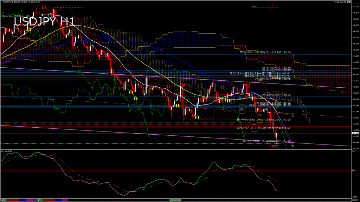The width and height of the screenshot is (360, 202).
Task: Click the 147.250 price axis label
Action: tap(355, 7)
